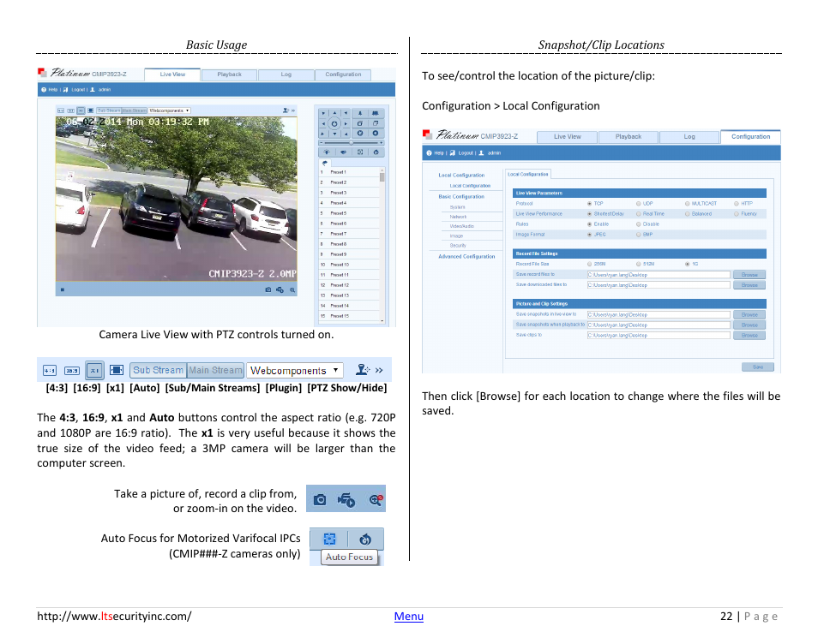Select the TCP protocol radio button
Viewport: 818px width, 632px height.
click(x=590, y=204)
